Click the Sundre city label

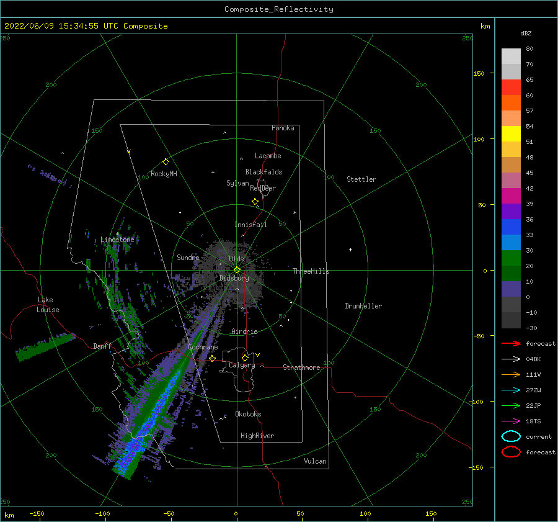188,257
